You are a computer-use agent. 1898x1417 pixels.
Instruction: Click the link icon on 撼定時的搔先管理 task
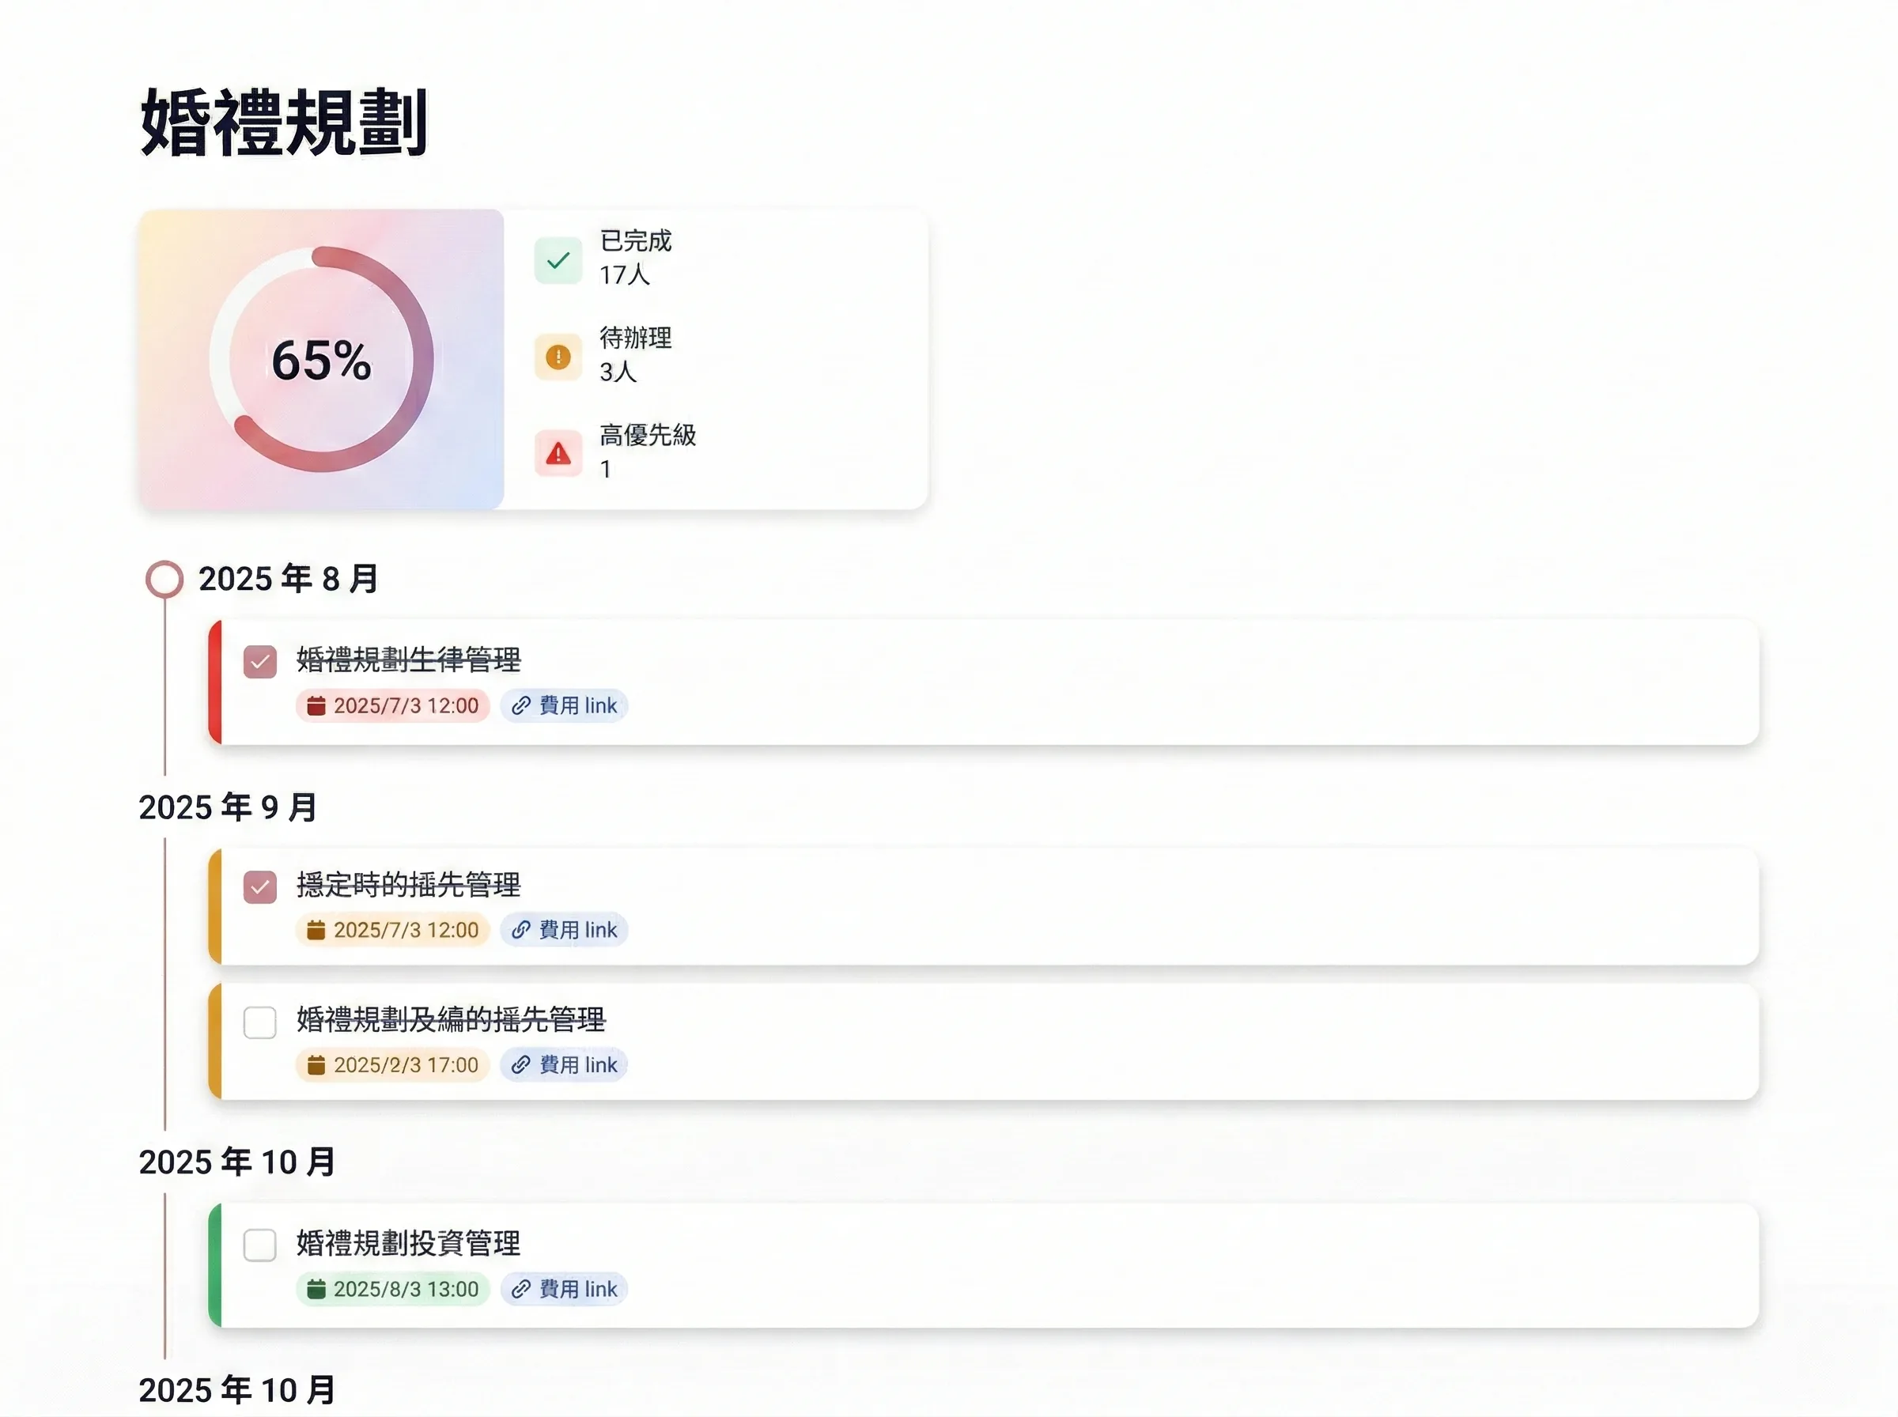coord(520,930)
